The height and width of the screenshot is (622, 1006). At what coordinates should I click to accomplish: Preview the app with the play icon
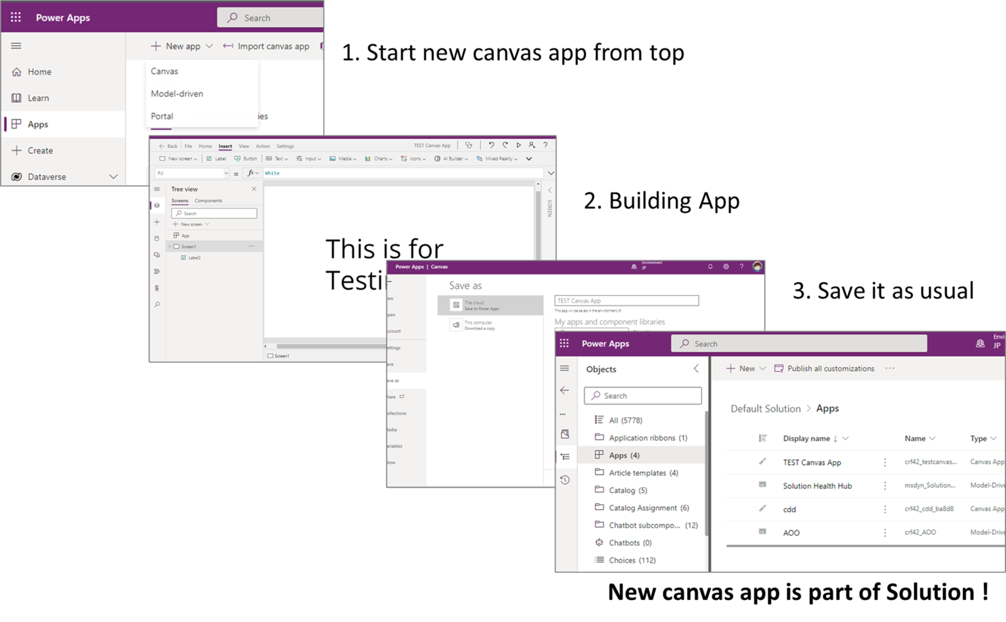click(x=519, y=145)
